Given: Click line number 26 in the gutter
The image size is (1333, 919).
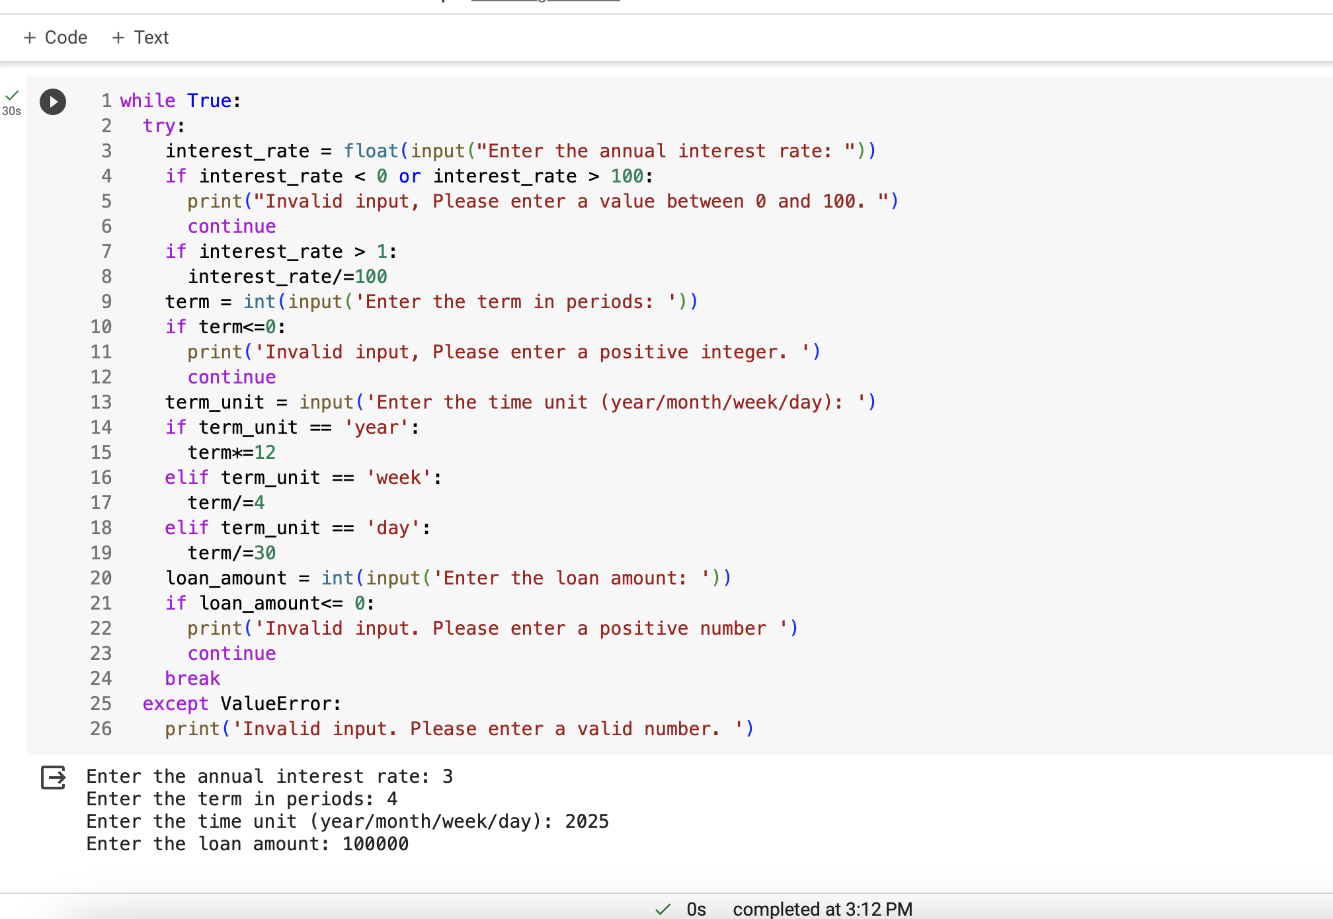Looking at the screenshot, I should point(101,729).
